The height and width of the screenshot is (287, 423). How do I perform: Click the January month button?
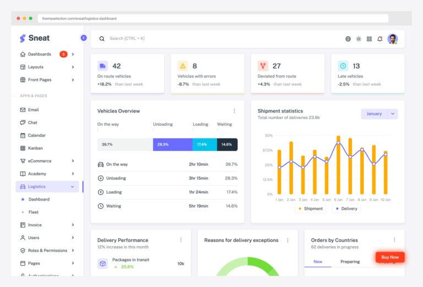pos(374,114)
